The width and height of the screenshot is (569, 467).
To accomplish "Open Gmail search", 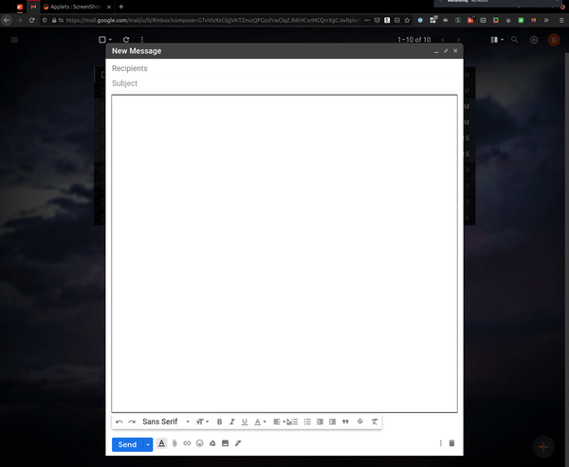I will 515,40.
